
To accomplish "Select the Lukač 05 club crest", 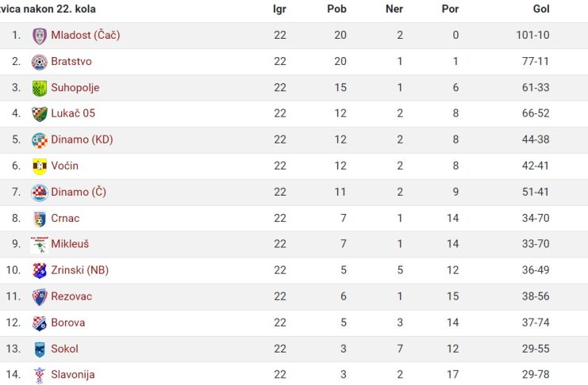I will point(40,114).
